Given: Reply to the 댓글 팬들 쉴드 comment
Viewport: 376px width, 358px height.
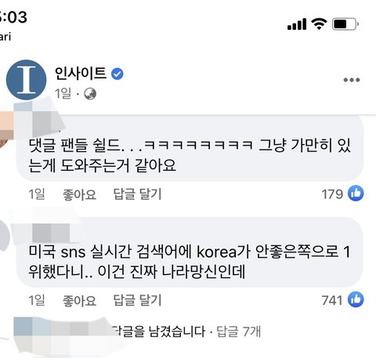Looking at the screenshot, I should 137,194.
